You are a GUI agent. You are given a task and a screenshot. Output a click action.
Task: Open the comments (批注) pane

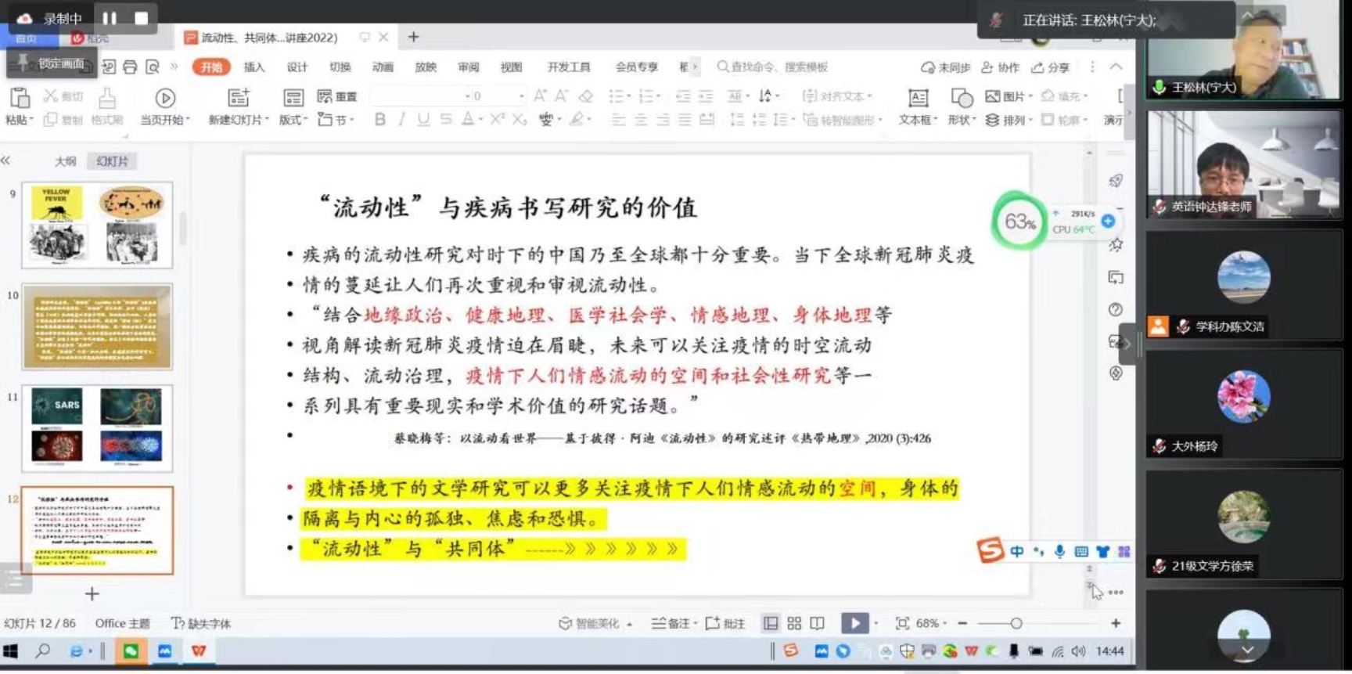click(725, 623)
